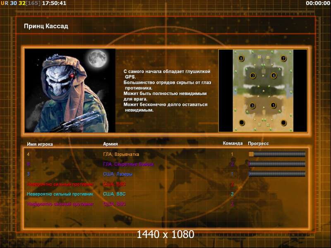Click the army text "ГЛА, Секретные Войска"
This screenshot has height=248, width=331.
click(128, 164)
